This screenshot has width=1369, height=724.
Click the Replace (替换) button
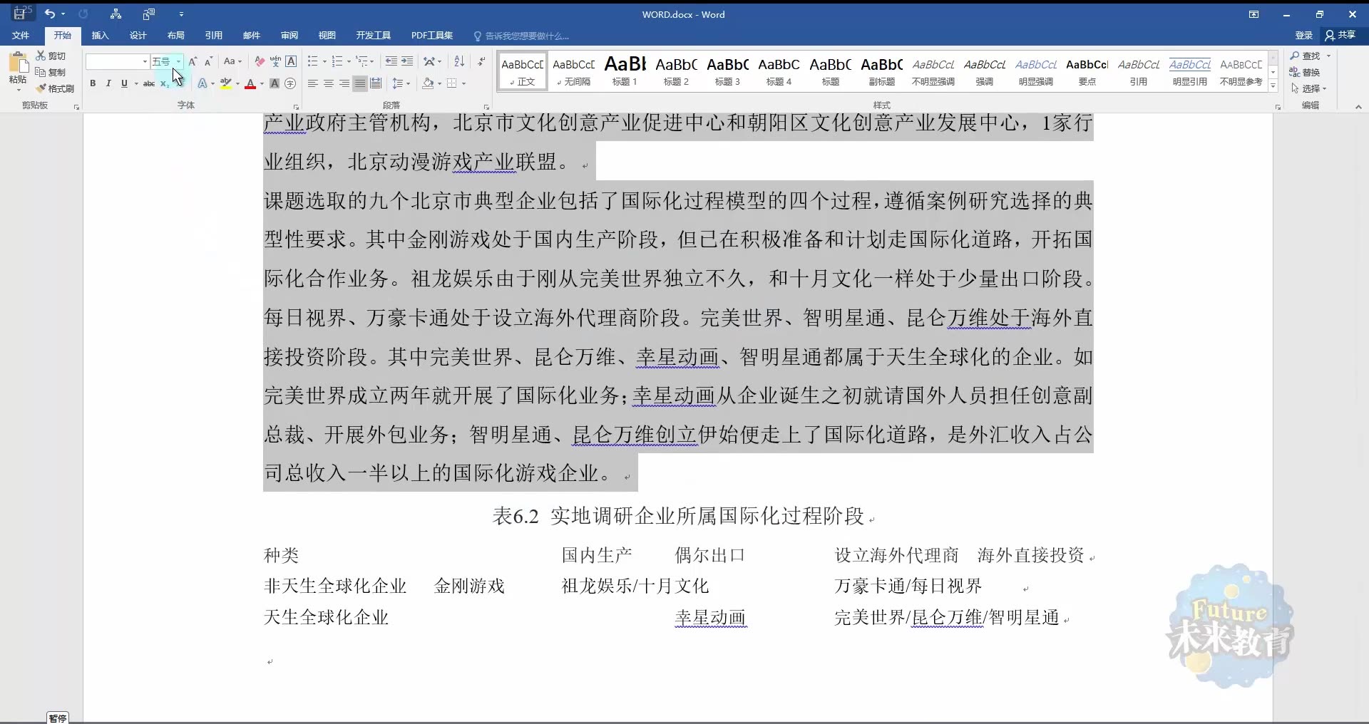click(1306, 72)
